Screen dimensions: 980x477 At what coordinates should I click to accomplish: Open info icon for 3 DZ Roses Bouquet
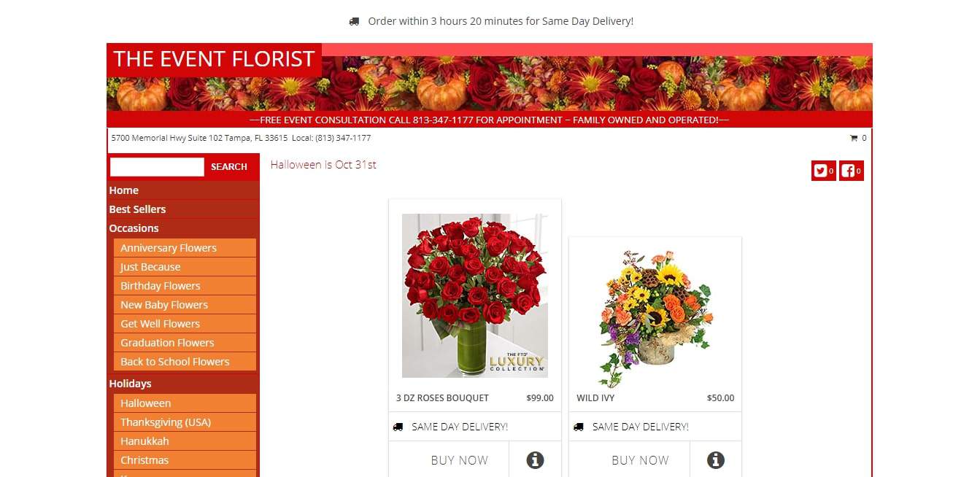pos(535,460)
